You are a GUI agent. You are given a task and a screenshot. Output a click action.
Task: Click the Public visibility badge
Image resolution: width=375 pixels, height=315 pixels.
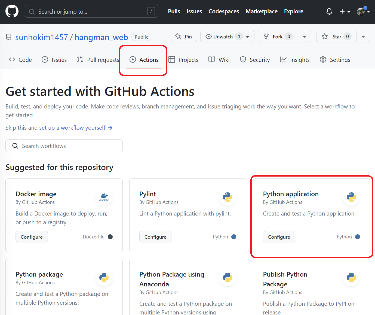pyautogui.click(x=141, y=37)
